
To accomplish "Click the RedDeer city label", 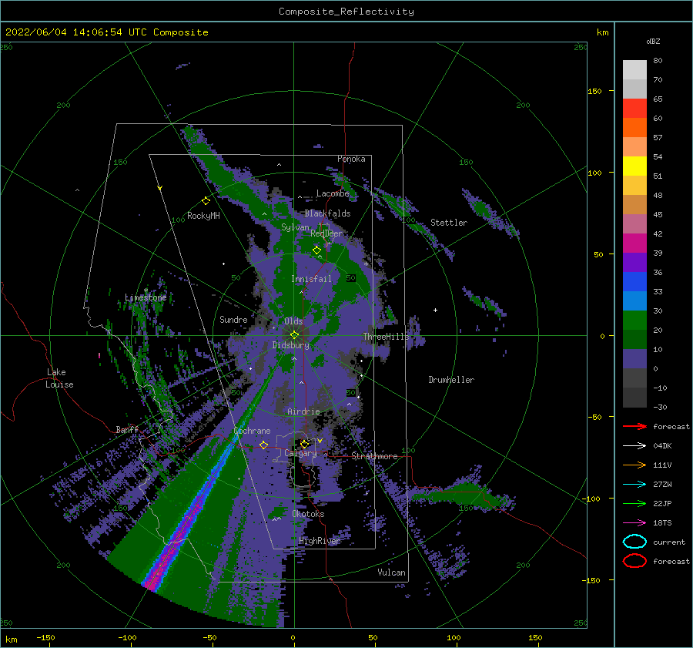I will point(326,233).
